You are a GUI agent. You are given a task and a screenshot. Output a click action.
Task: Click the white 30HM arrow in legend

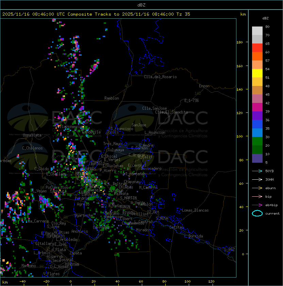[257, 180]
